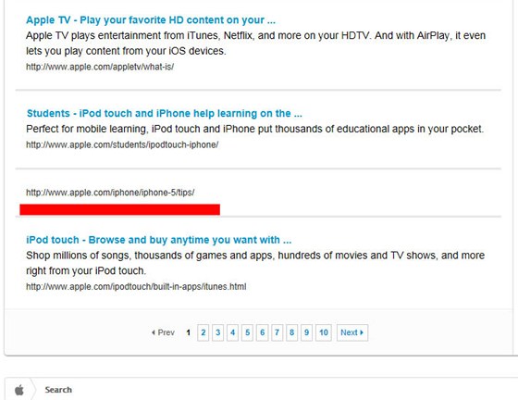The image size is (518, 400).
Task: Click the ipodtouch built-in-apps itunes.html URL
Action: tap(136, 287)
